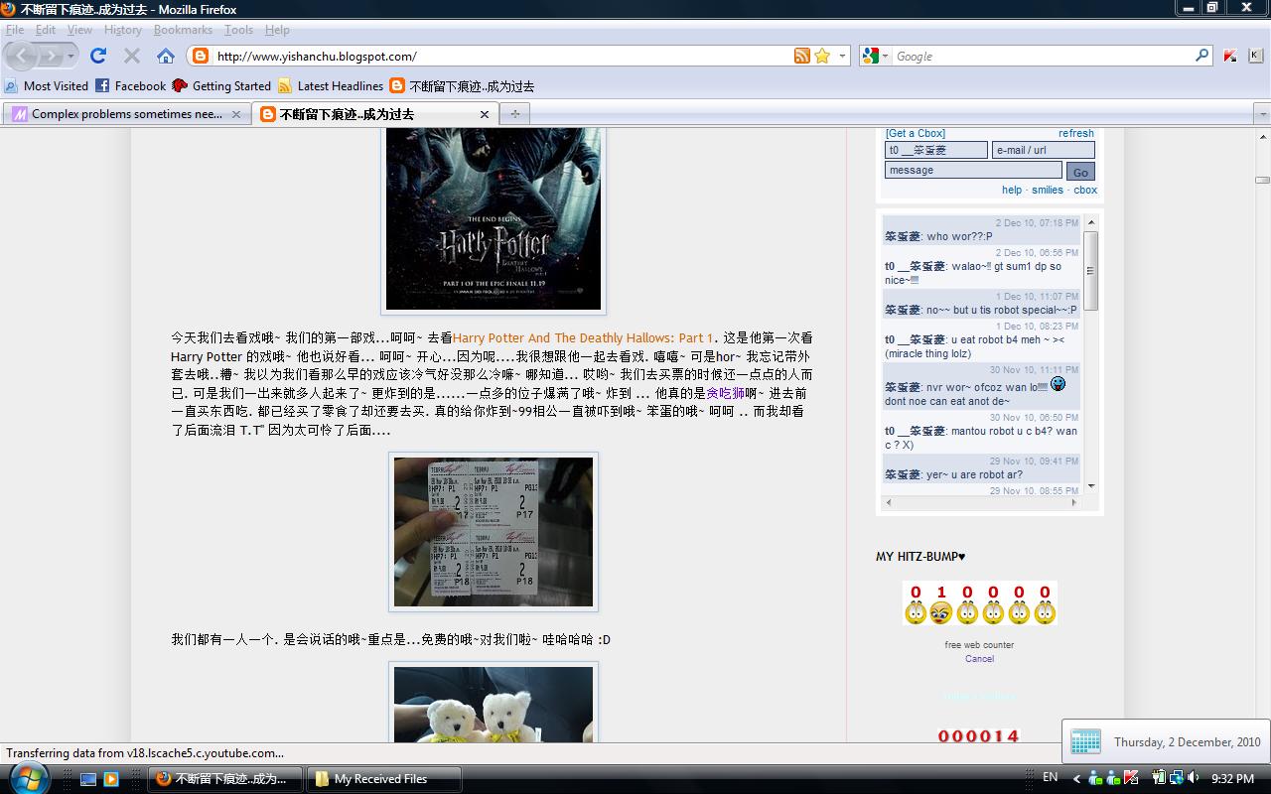Open the Edit menu
This screenshot has height=794, width=1271.
(46, 30)
